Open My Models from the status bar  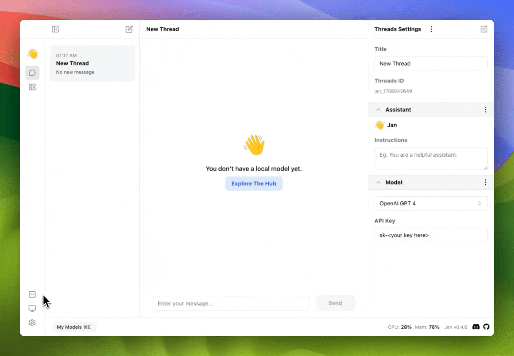point(74,327)
